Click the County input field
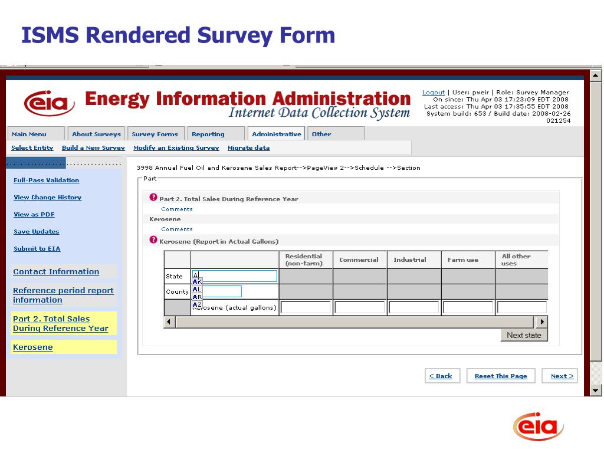Image resolution: width=604 pixels, height=453 pixels. [x=217, y=291]
